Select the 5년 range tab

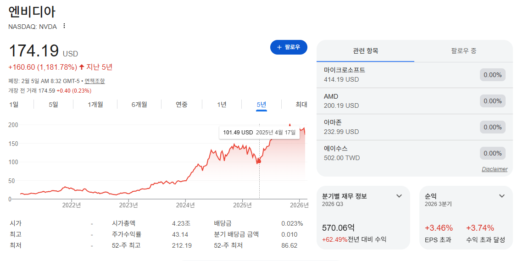click(262, 105)
